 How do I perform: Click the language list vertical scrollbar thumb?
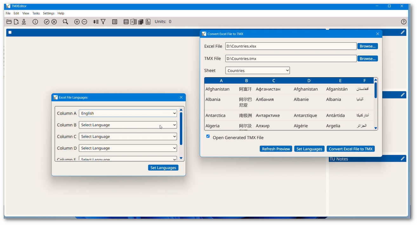click(x=181, y=128)
